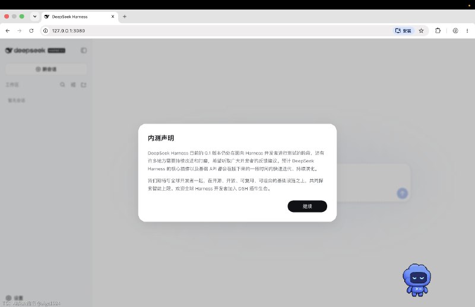The width and height of the screenshot is (475, 307).
Task: Click the 继续 button in the dialog
Action: [x=307, y=207]
